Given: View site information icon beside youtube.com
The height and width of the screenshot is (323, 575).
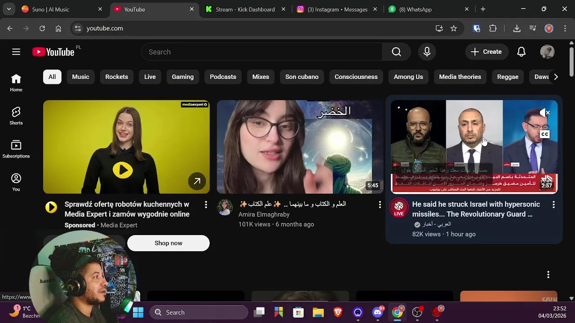Looking at the screenshot, I should click(x=78, y=28).
